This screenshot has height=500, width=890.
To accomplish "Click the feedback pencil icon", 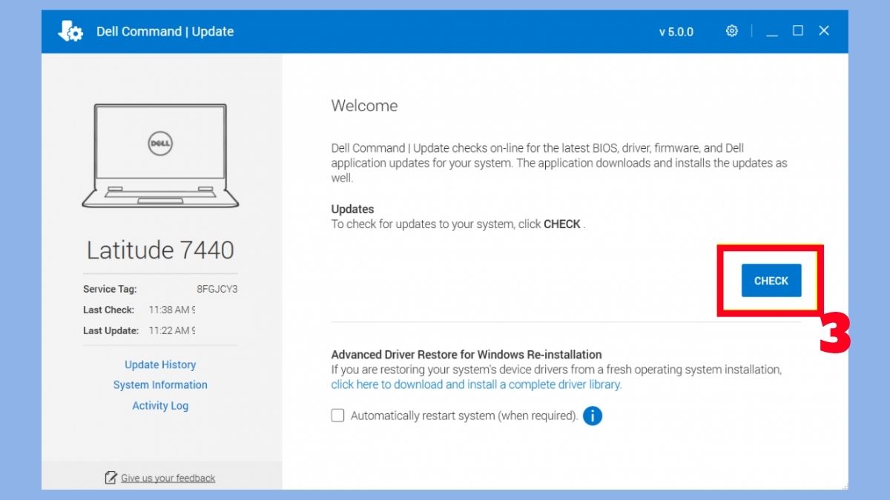I will 111,478.
